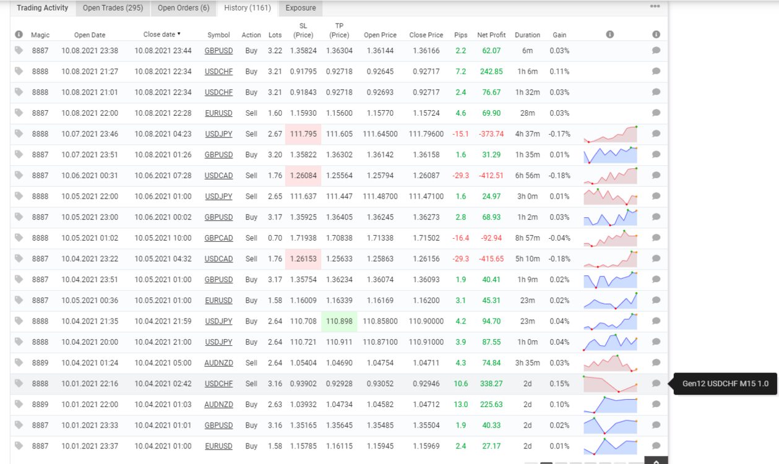
Task: Click tag icon of USDCHF 338.27 row
Action: tap(19, 383)
